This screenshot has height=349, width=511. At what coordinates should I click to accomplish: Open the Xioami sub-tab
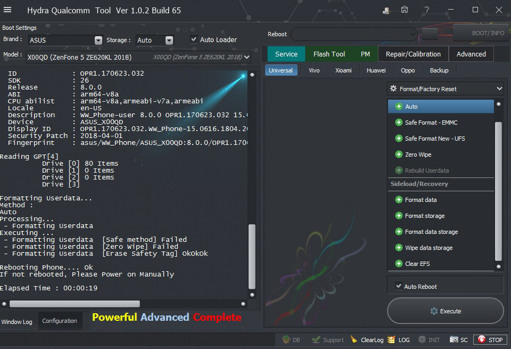(x=343, y=70)
